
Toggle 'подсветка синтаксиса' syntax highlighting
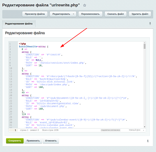tap(110, 130)
